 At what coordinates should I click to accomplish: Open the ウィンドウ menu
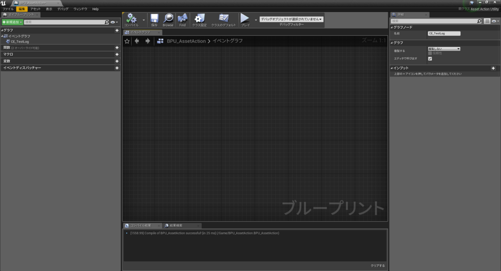80,9
